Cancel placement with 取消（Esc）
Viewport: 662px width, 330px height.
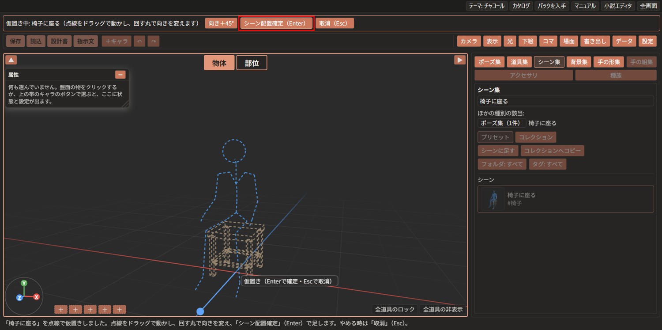(335, 23)
